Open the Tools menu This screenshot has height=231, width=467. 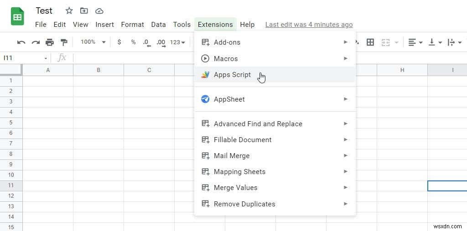182,25
